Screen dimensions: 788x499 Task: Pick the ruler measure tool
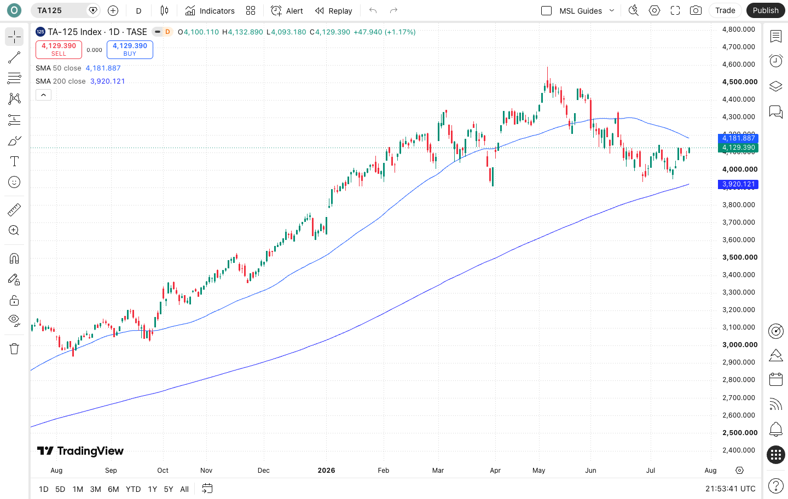14,209
